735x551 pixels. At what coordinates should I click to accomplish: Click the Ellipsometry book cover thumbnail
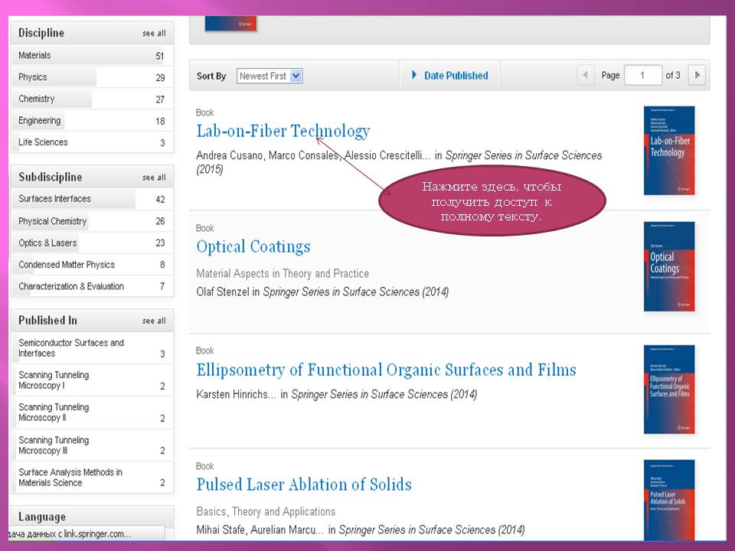(x=668, y=390)
